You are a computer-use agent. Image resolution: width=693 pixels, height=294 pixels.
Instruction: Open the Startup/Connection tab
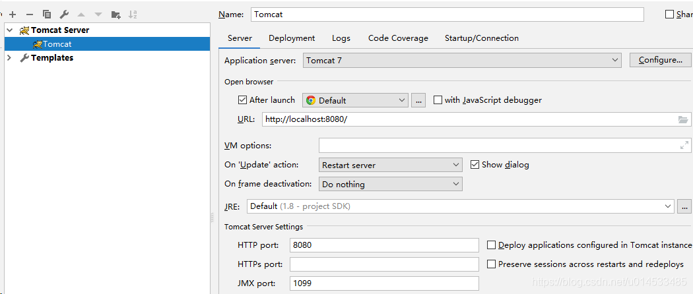[x=482, y=38]
